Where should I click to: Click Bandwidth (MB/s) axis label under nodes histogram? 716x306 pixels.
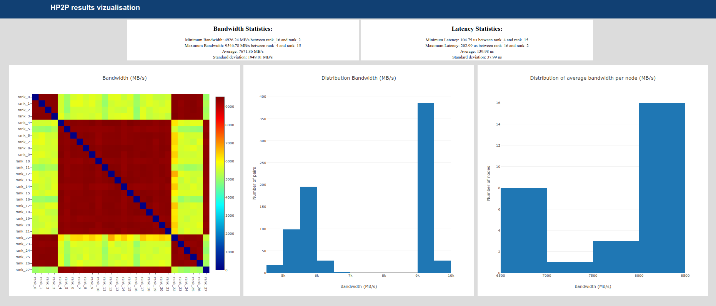click(593, 286)
